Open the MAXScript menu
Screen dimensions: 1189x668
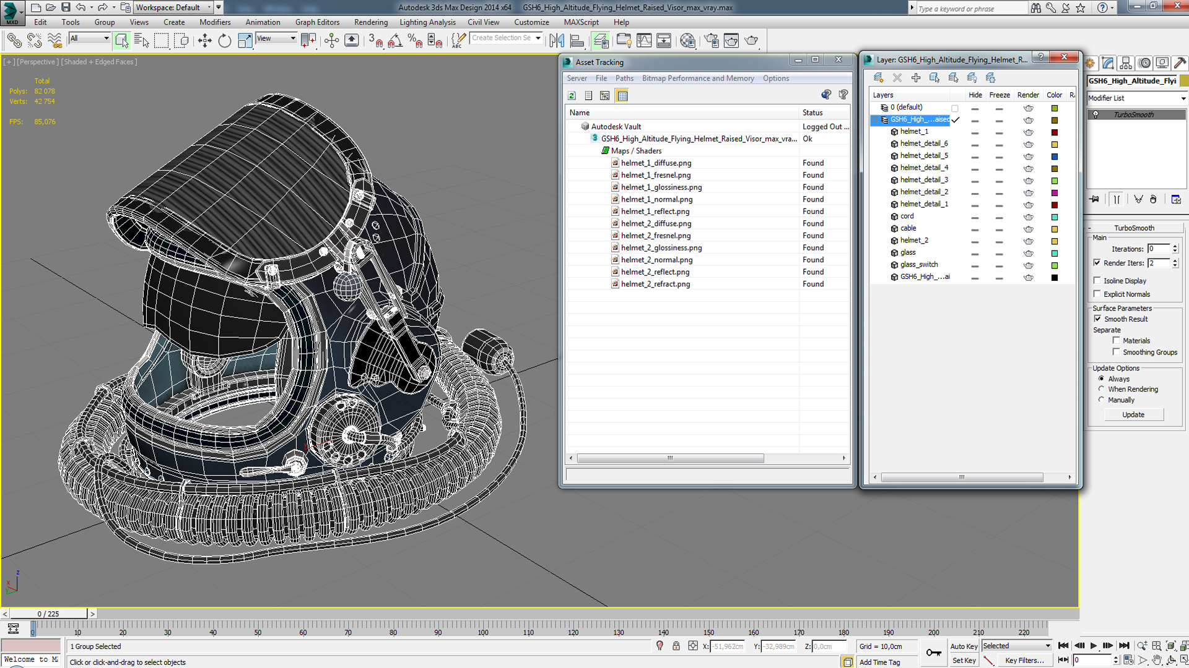[x=581, y=22]
